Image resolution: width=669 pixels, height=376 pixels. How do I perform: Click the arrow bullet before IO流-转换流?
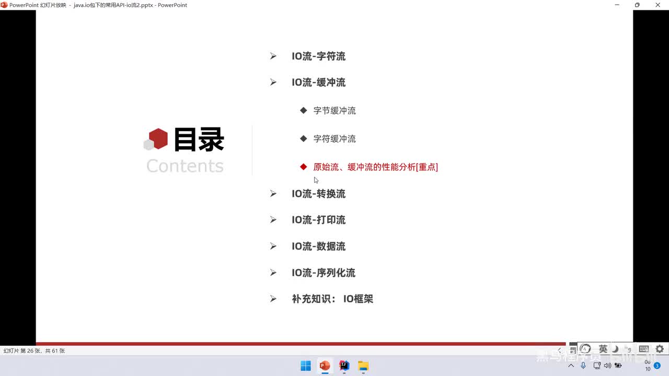coord(273,193)
